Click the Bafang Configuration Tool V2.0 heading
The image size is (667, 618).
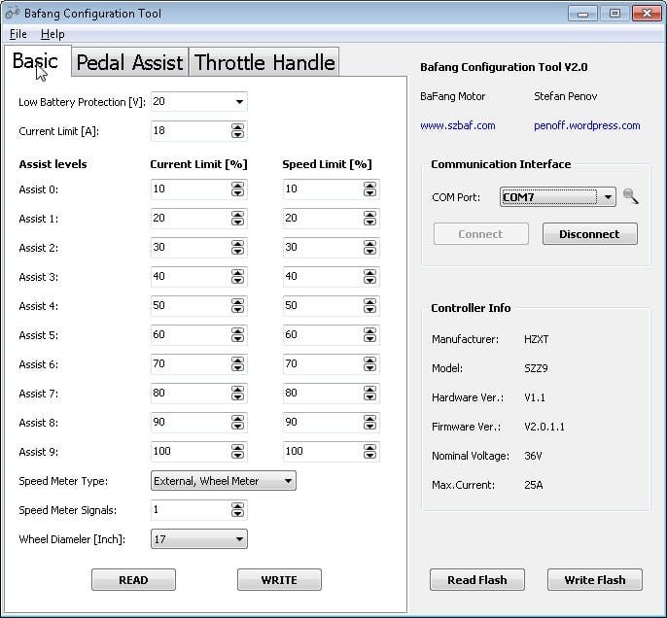pyautogui.click(x=504, y=67)
